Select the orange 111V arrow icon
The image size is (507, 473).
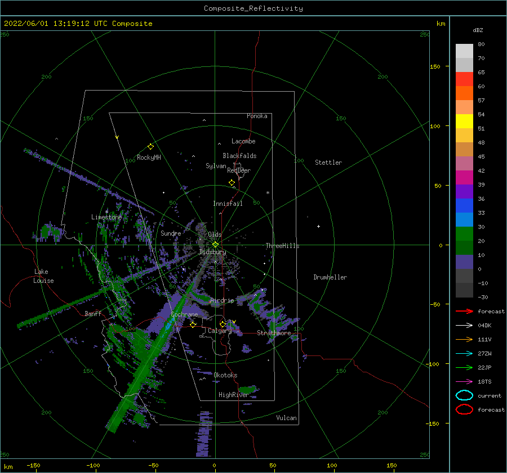pos(464,339)
